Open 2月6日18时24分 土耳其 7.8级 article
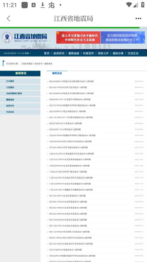 (65, 124)
